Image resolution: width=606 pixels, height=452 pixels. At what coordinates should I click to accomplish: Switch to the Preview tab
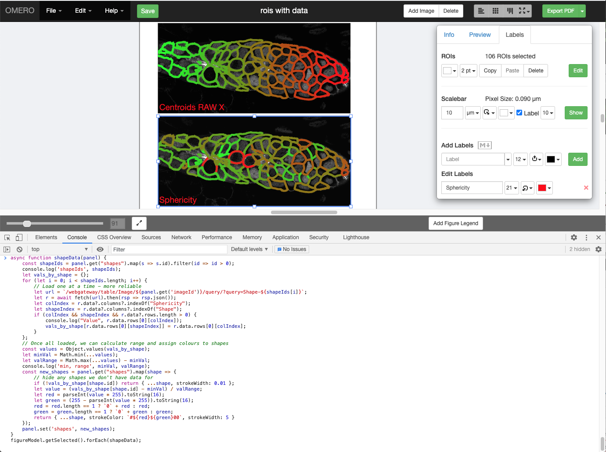coord(480,35)
